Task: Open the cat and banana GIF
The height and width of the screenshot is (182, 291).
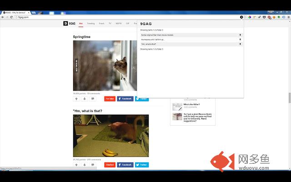Action: point(111,136)
